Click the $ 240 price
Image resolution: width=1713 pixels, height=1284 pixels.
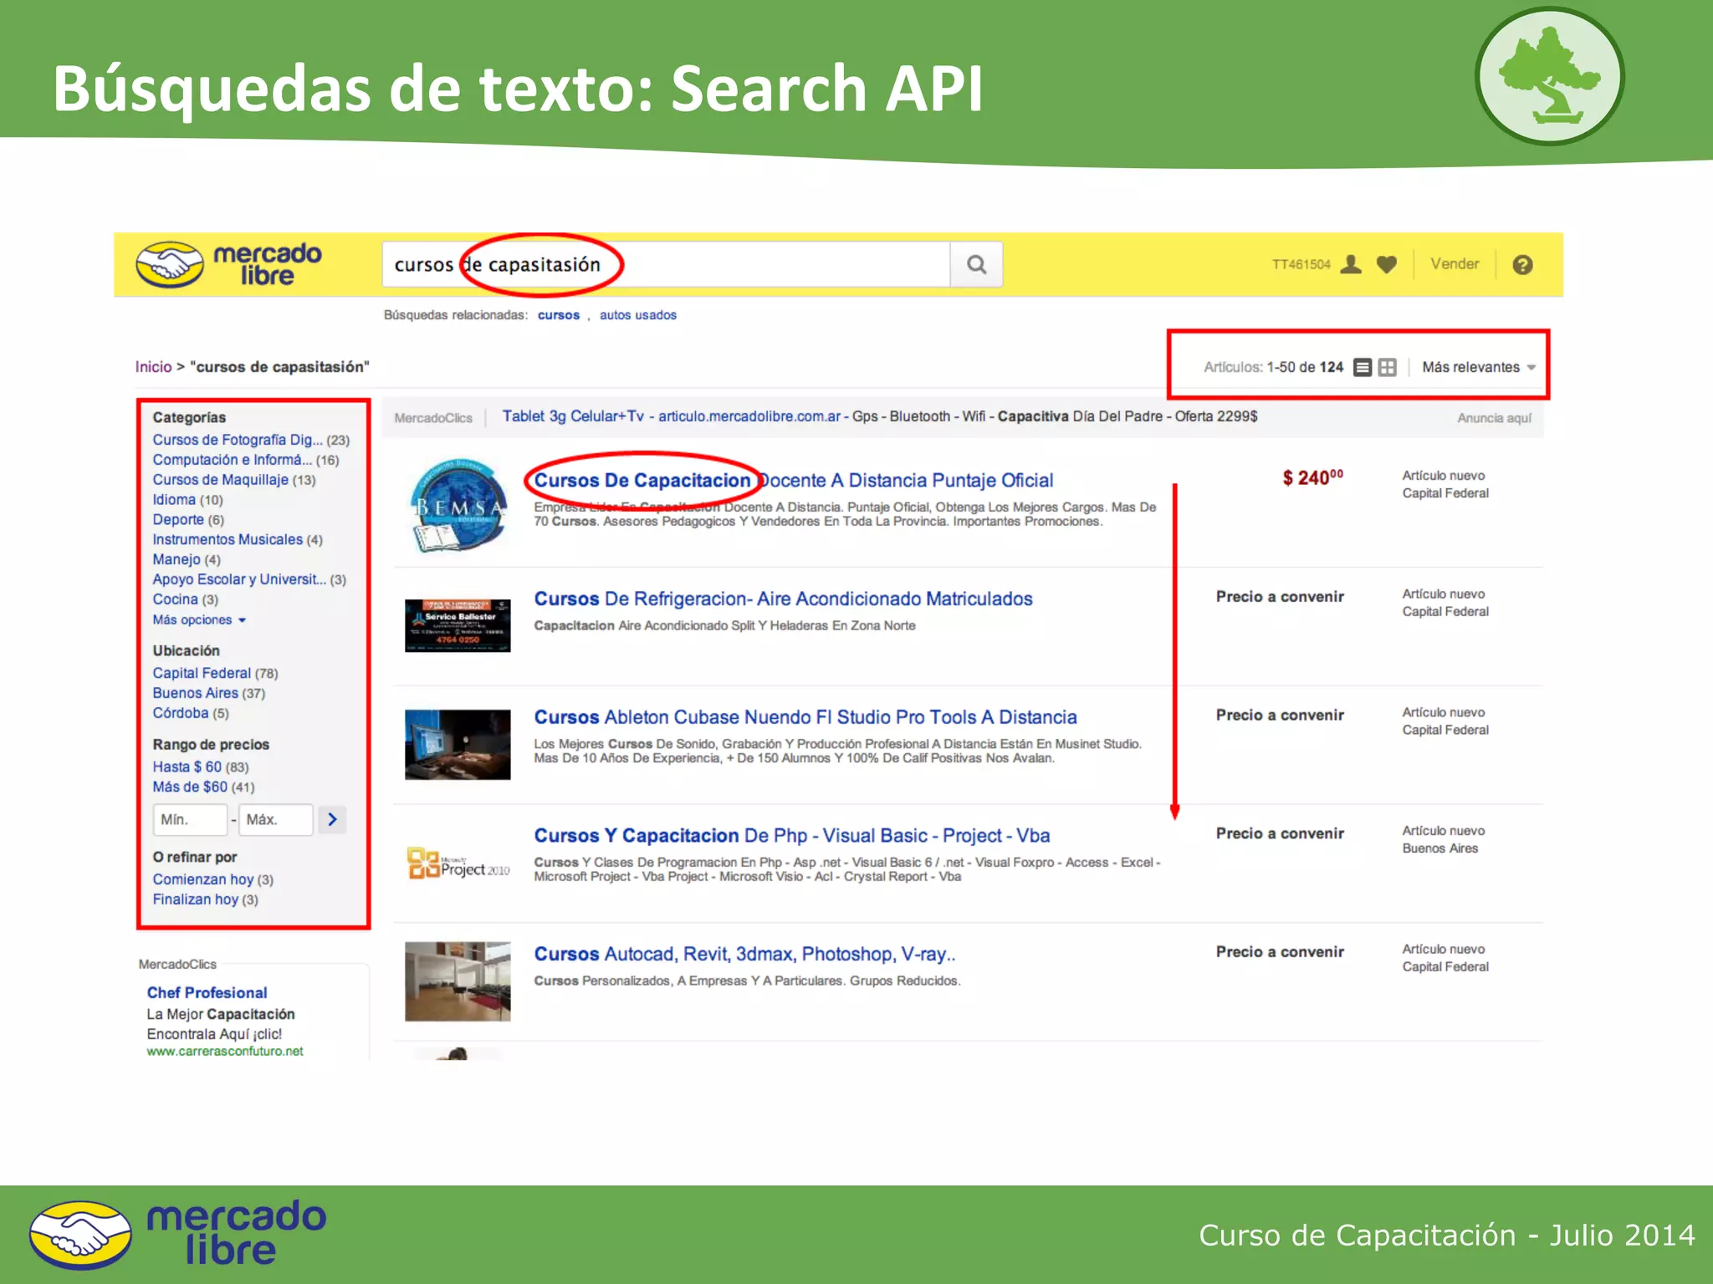(1313, 477)
